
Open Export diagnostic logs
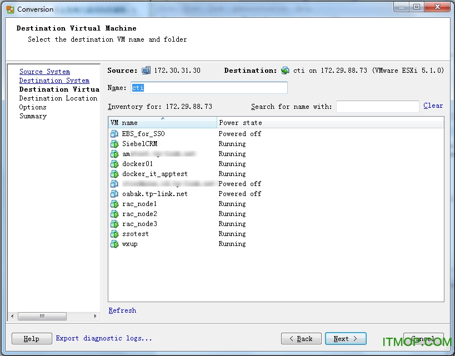(103, 338)
